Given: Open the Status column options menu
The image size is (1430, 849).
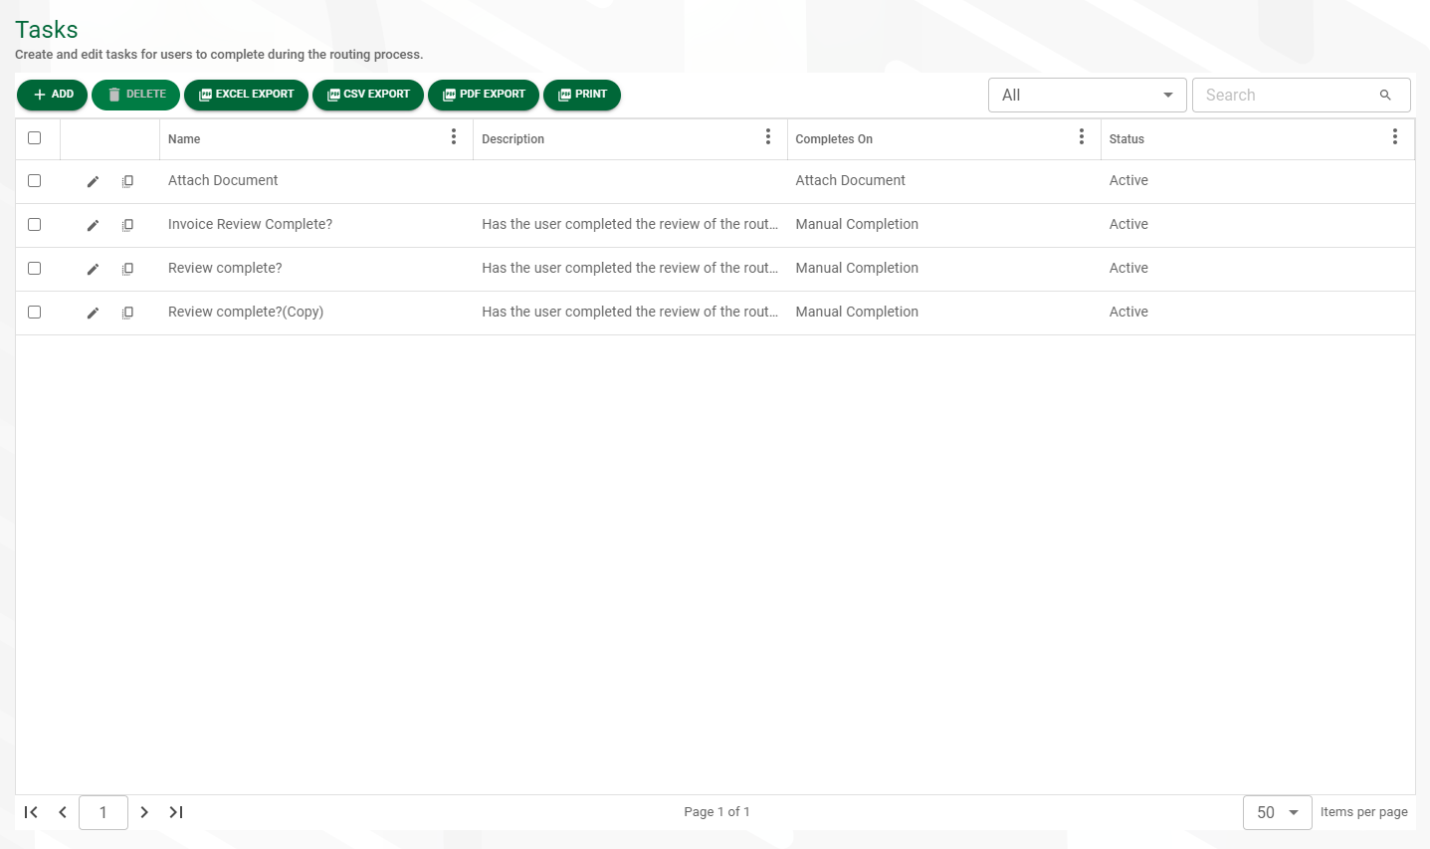Looking at the screenshot, I should tap(1395, 137).
